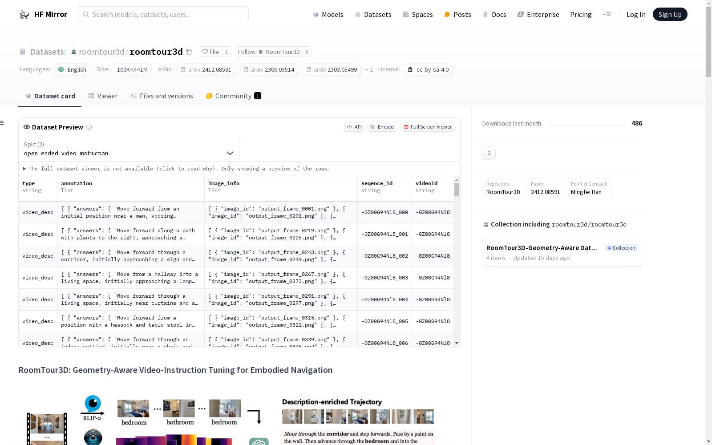Open the arxiv:2303.05499 tag

(x=332, y=69)
